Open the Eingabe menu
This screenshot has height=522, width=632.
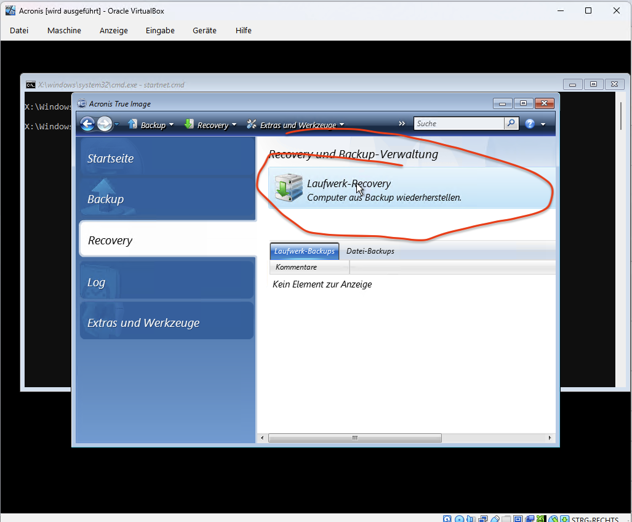160,30
